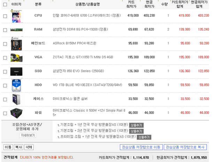
Task: Click the SSD category label
Action: pos(38,71)
